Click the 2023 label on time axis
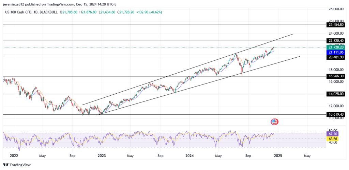The image size is (349, 170). coord(102,156)
